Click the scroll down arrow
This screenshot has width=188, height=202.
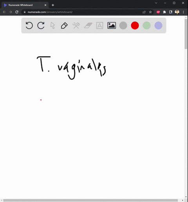pyautogui.click(x=186, y=197)
